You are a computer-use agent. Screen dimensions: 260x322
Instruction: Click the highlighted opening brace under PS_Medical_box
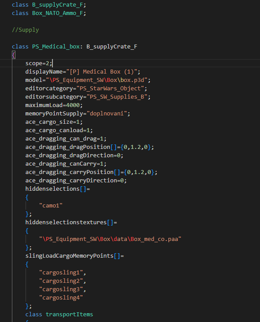click(14, 55)
